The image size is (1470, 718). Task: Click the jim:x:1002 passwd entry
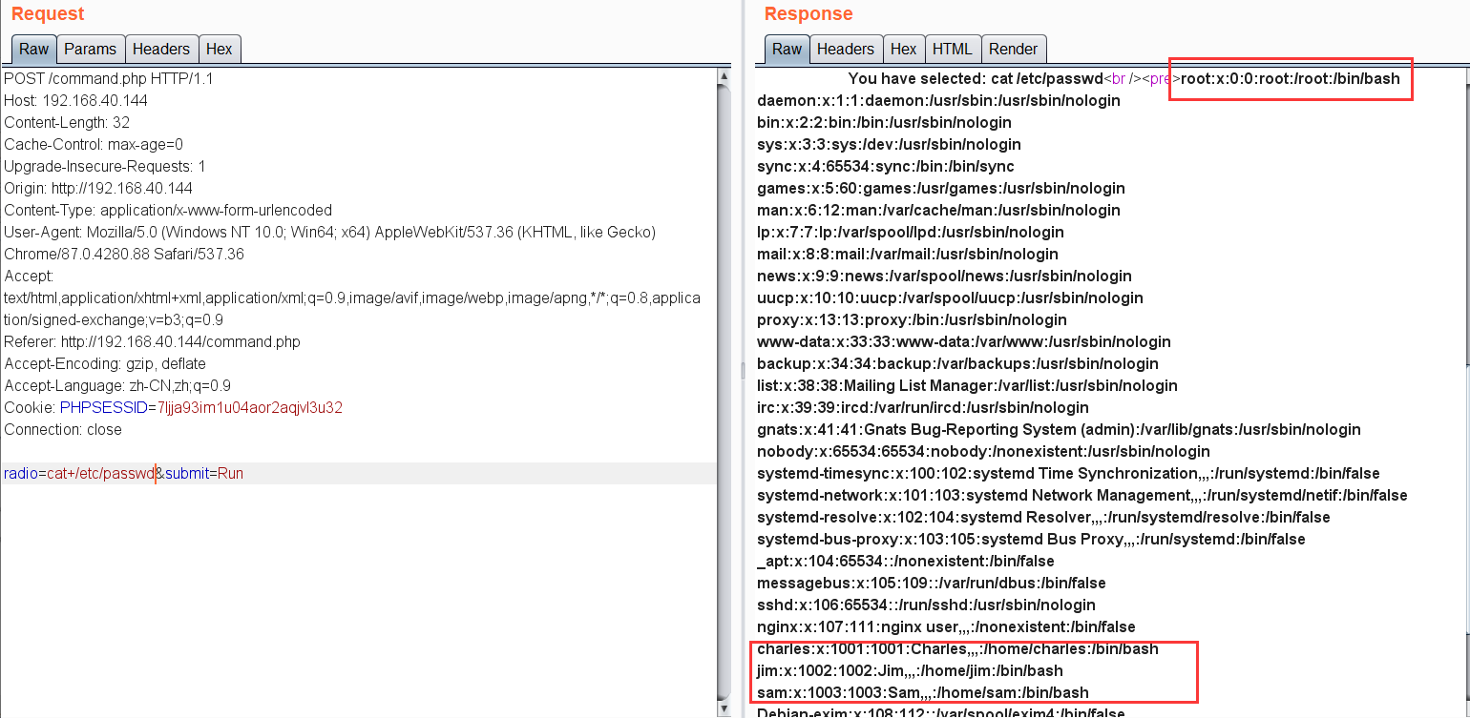(x=910, y=670)
